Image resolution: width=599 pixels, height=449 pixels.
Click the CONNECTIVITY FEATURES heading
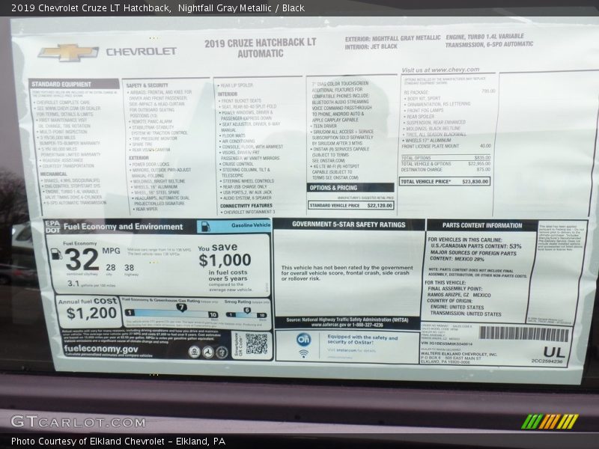tap(246, 206)
